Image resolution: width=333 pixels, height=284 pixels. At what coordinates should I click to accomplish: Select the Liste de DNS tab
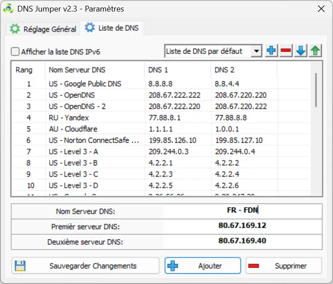pyautogui.click(x=112, y=28)
